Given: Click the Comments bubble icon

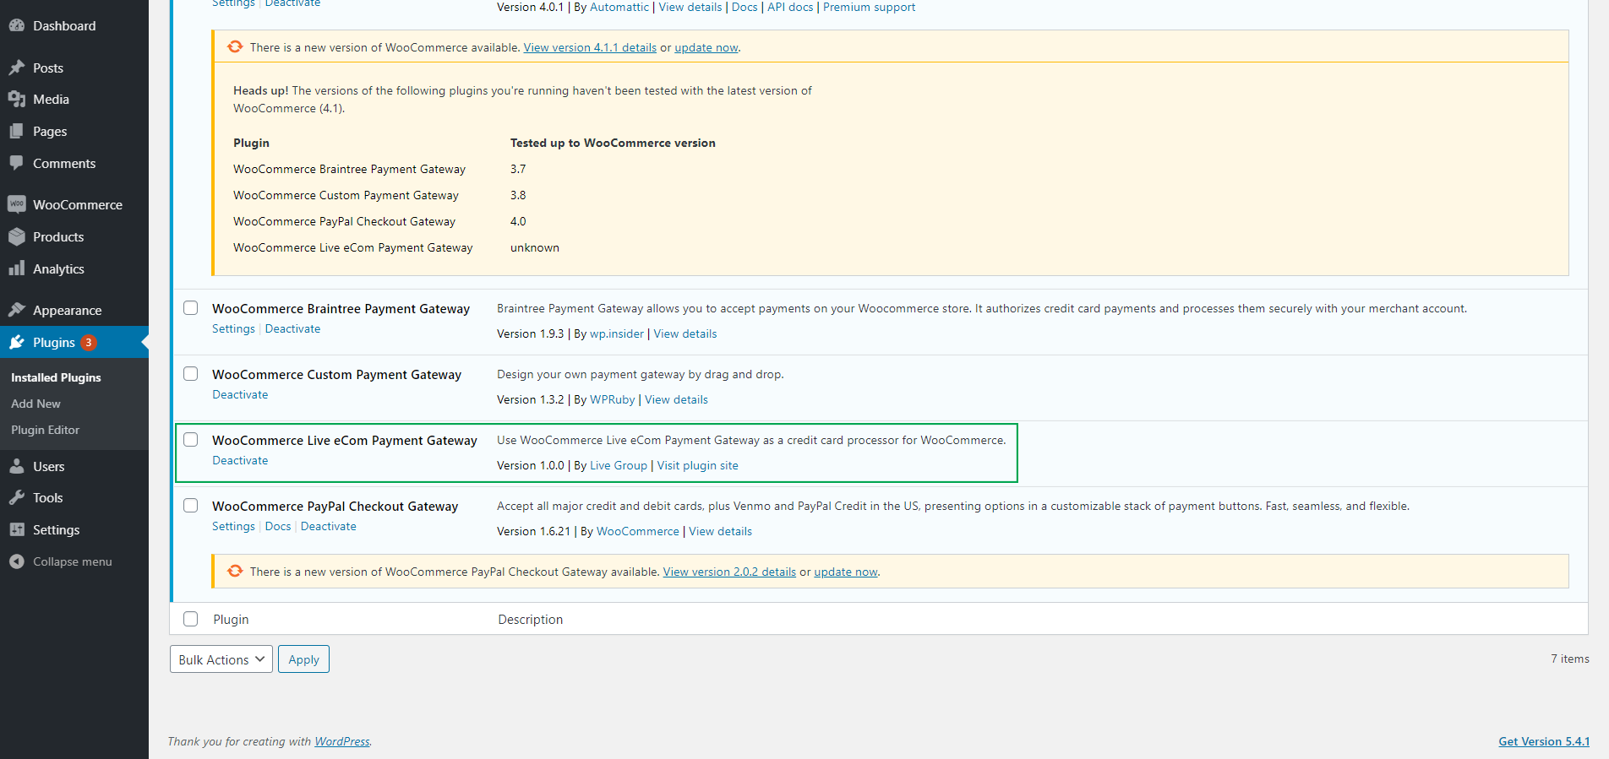Looking at the screenshot, I should (17, 163).
